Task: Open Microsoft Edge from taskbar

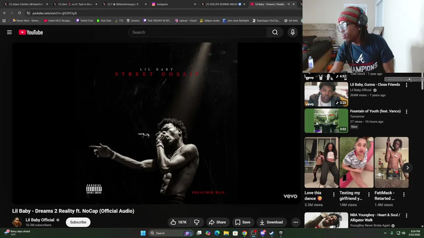Action: [217, 233]
